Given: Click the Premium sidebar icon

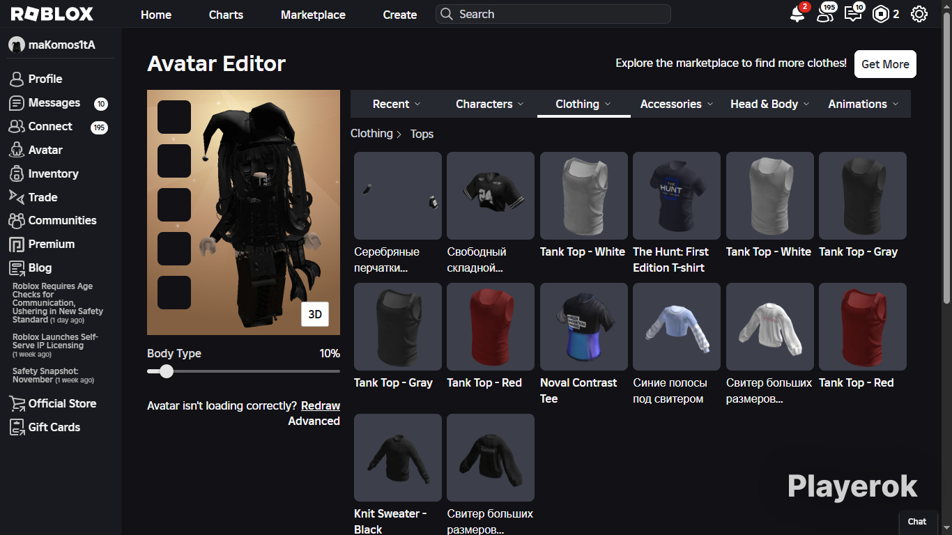Looking at the screenshot, I should [x=17, y=245].
